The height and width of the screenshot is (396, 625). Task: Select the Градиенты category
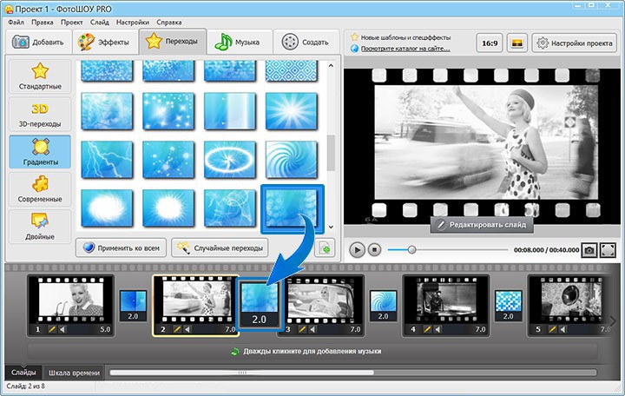40,152
